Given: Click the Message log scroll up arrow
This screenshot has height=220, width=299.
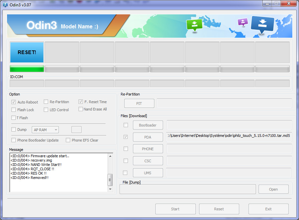Looking at the screenshot, I should tap(110, 156).
